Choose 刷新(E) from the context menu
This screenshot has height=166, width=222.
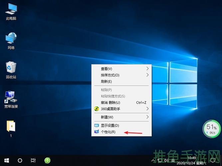(107, 81)
